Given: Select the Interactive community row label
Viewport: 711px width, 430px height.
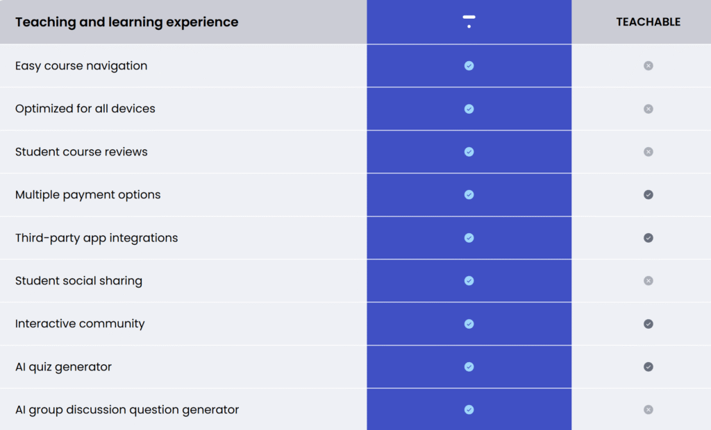Looking at the screenshot, I should 80,323.
